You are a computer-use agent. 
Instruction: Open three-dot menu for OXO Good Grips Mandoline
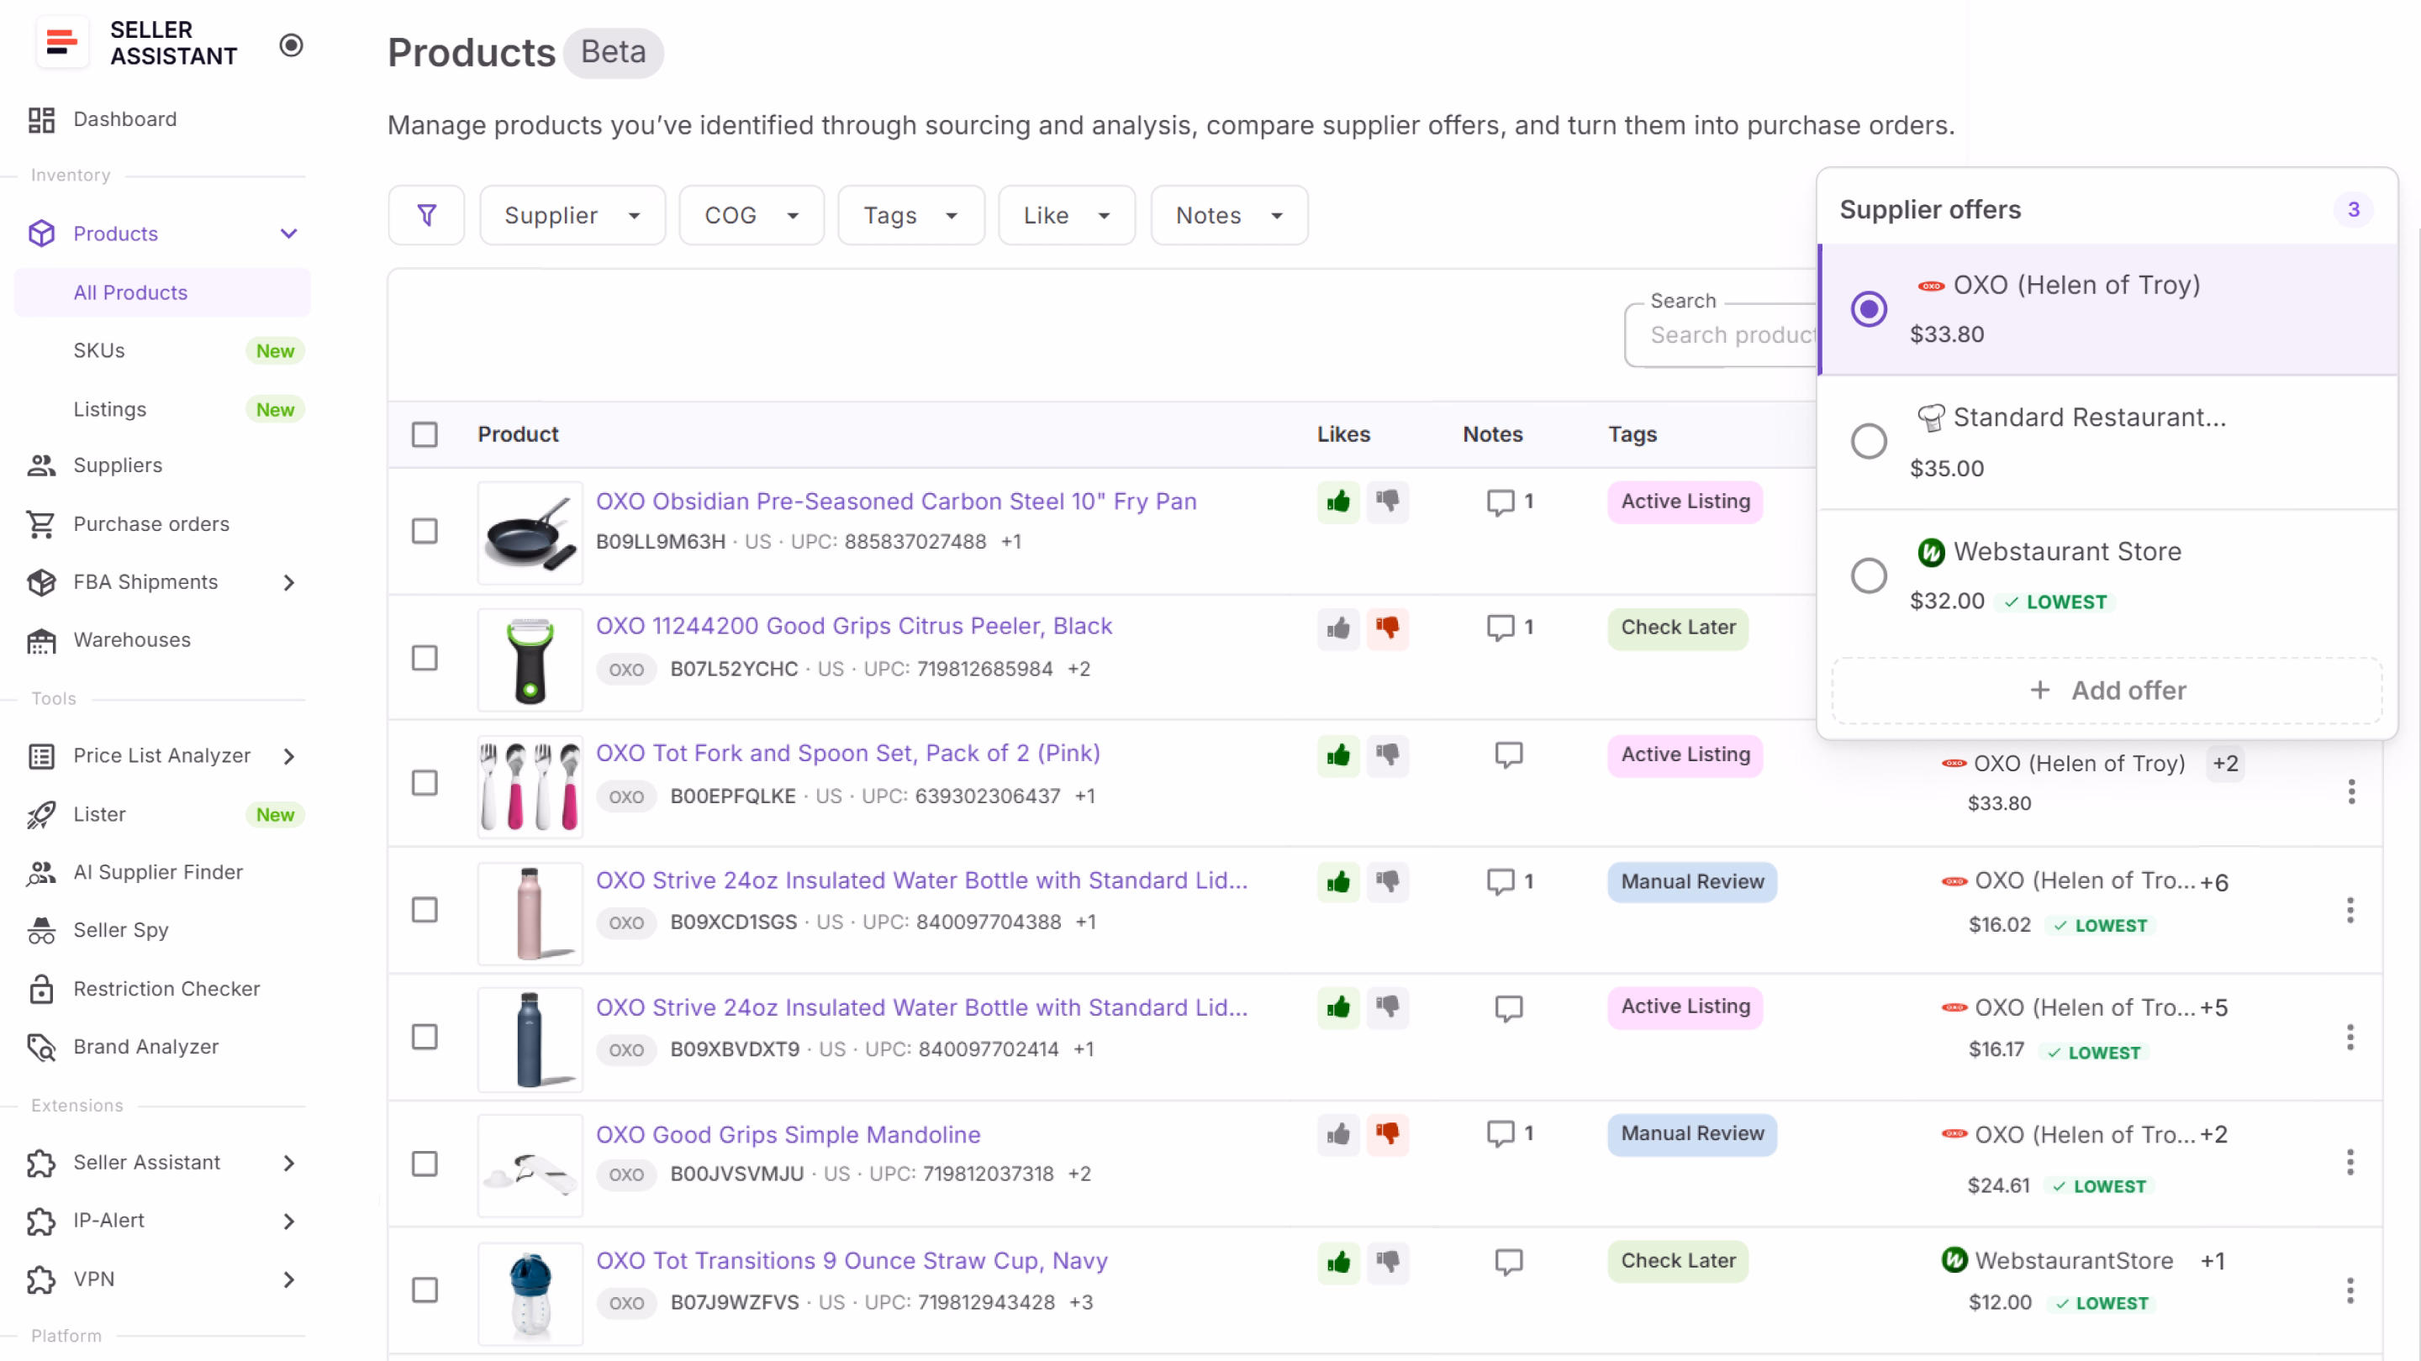[2350, 1162]
